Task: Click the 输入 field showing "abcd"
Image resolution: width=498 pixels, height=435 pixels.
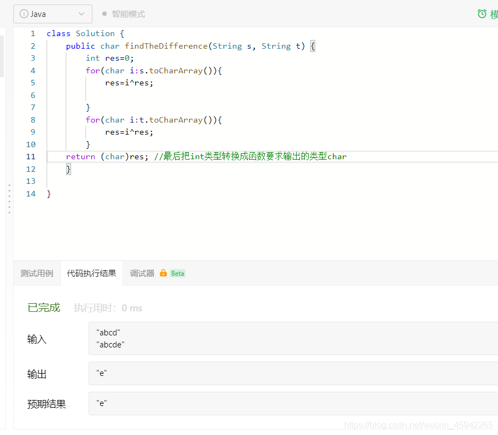Action: (293, 339)
